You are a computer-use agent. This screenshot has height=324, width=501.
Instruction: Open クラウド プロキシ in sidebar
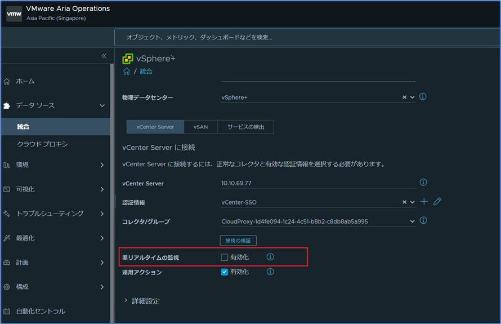[42, 144]
